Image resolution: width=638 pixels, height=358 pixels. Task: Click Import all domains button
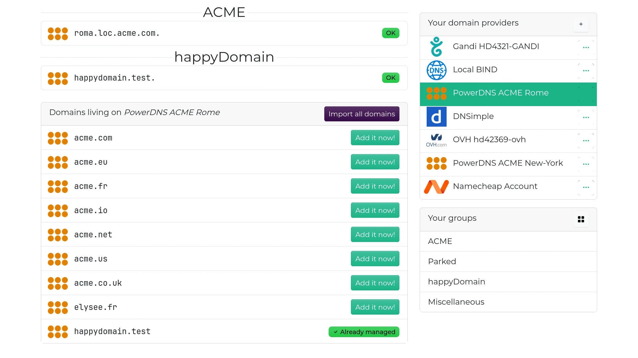pyautogui.click(x=362, y=114)
